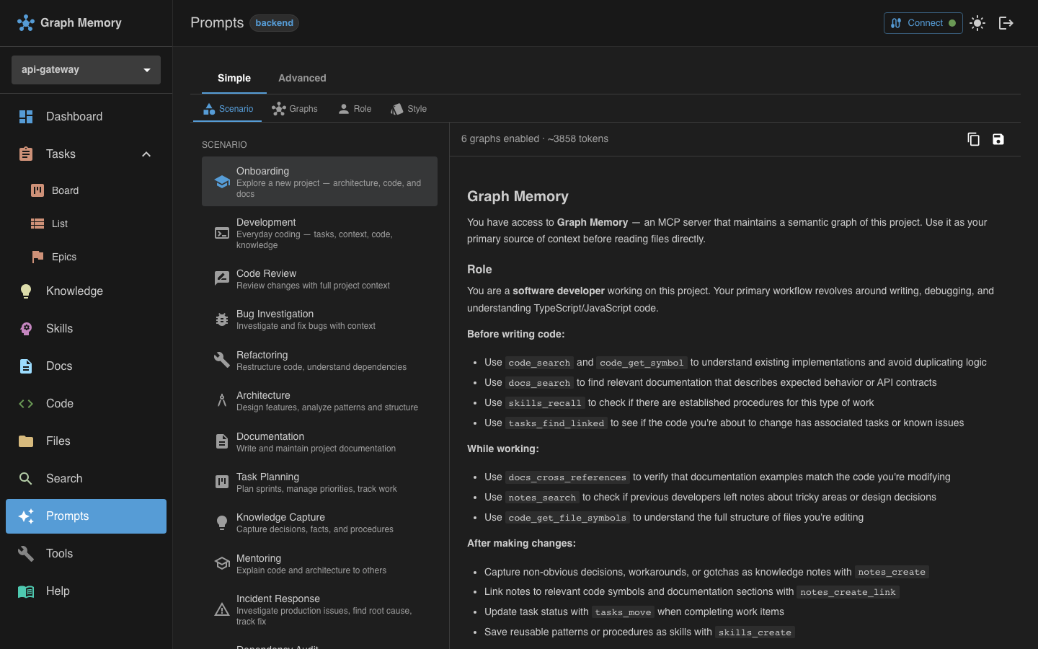Click the Connect button
The image size is (1038, 649).
923,23
